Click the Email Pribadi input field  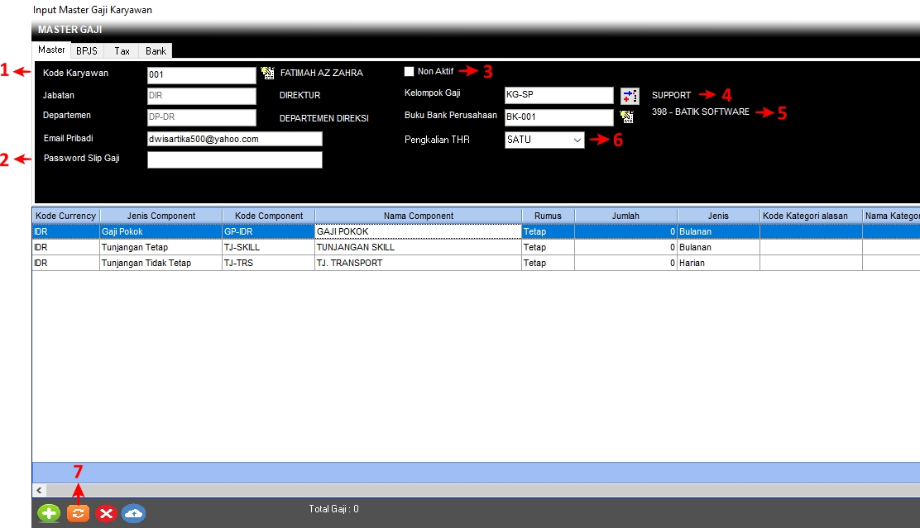(x=234, y=139)
